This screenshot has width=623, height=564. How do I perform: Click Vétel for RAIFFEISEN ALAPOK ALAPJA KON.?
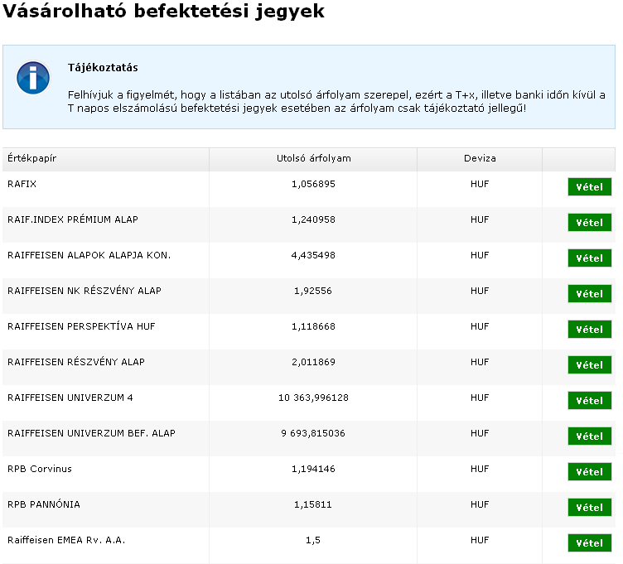pyautogui.click(x=590, y=258)
